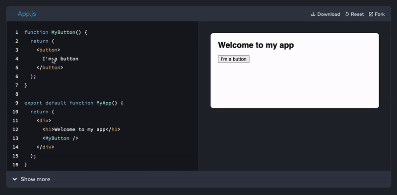Click the Fork external-link icon
The width and height of the screenshot is (397, 195).
[x=371, y=14]
